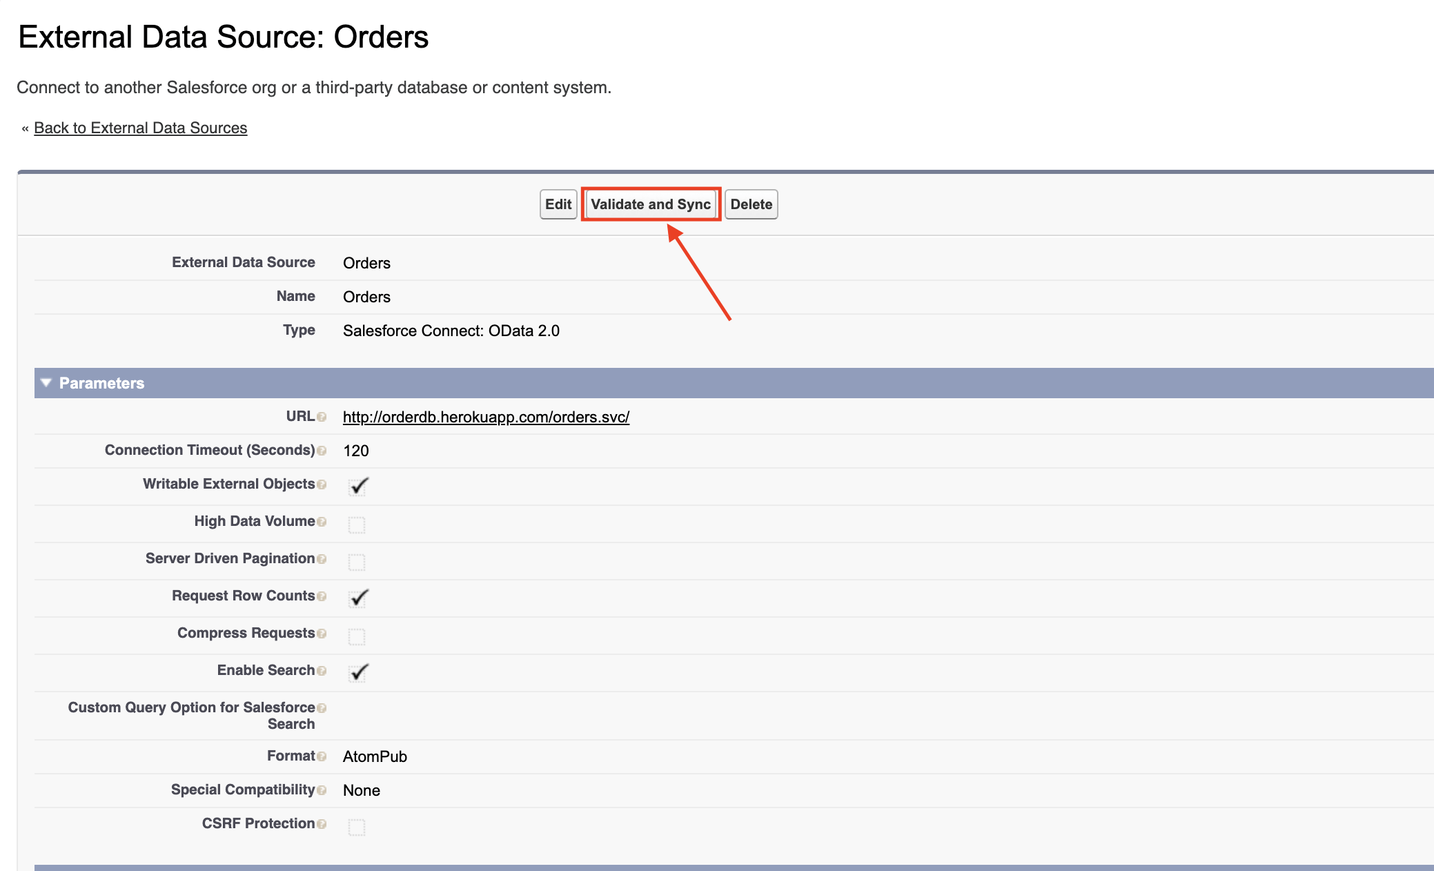Open Server Driven Pagination help icon
This screenshot has height=871, width=1434.
[322, 560]
